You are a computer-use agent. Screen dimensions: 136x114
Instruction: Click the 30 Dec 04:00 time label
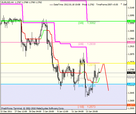point(35,112)
